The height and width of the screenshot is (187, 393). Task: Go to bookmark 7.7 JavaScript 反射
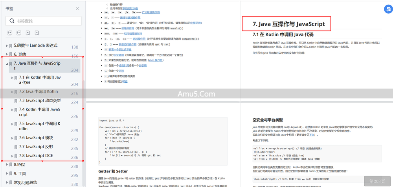[36, 147]
